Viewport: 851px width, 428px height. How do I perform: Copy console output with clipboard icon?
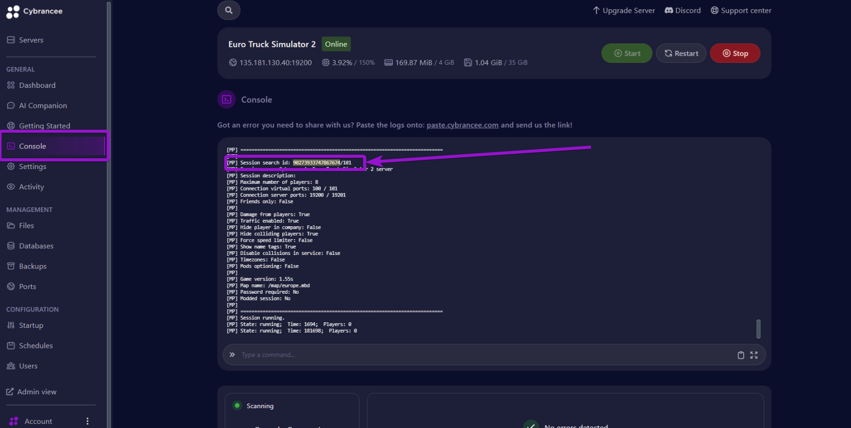click(x=741, y=355)
